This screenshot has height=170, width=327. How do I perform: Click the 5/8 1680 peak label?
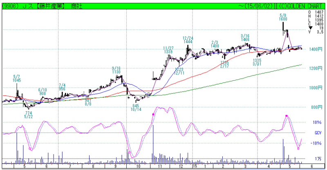(x=283, y=17)
